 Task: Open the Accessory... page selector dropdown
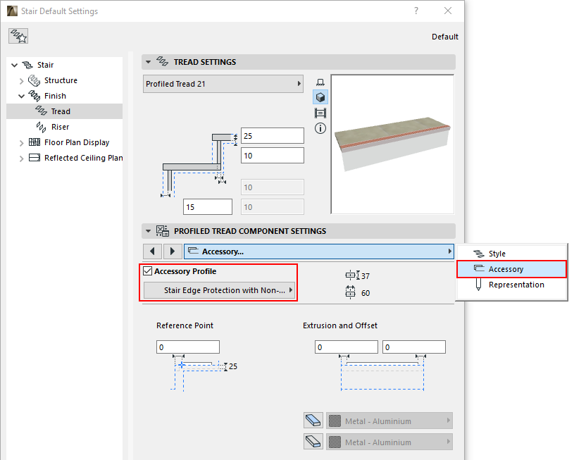point(319,251)
